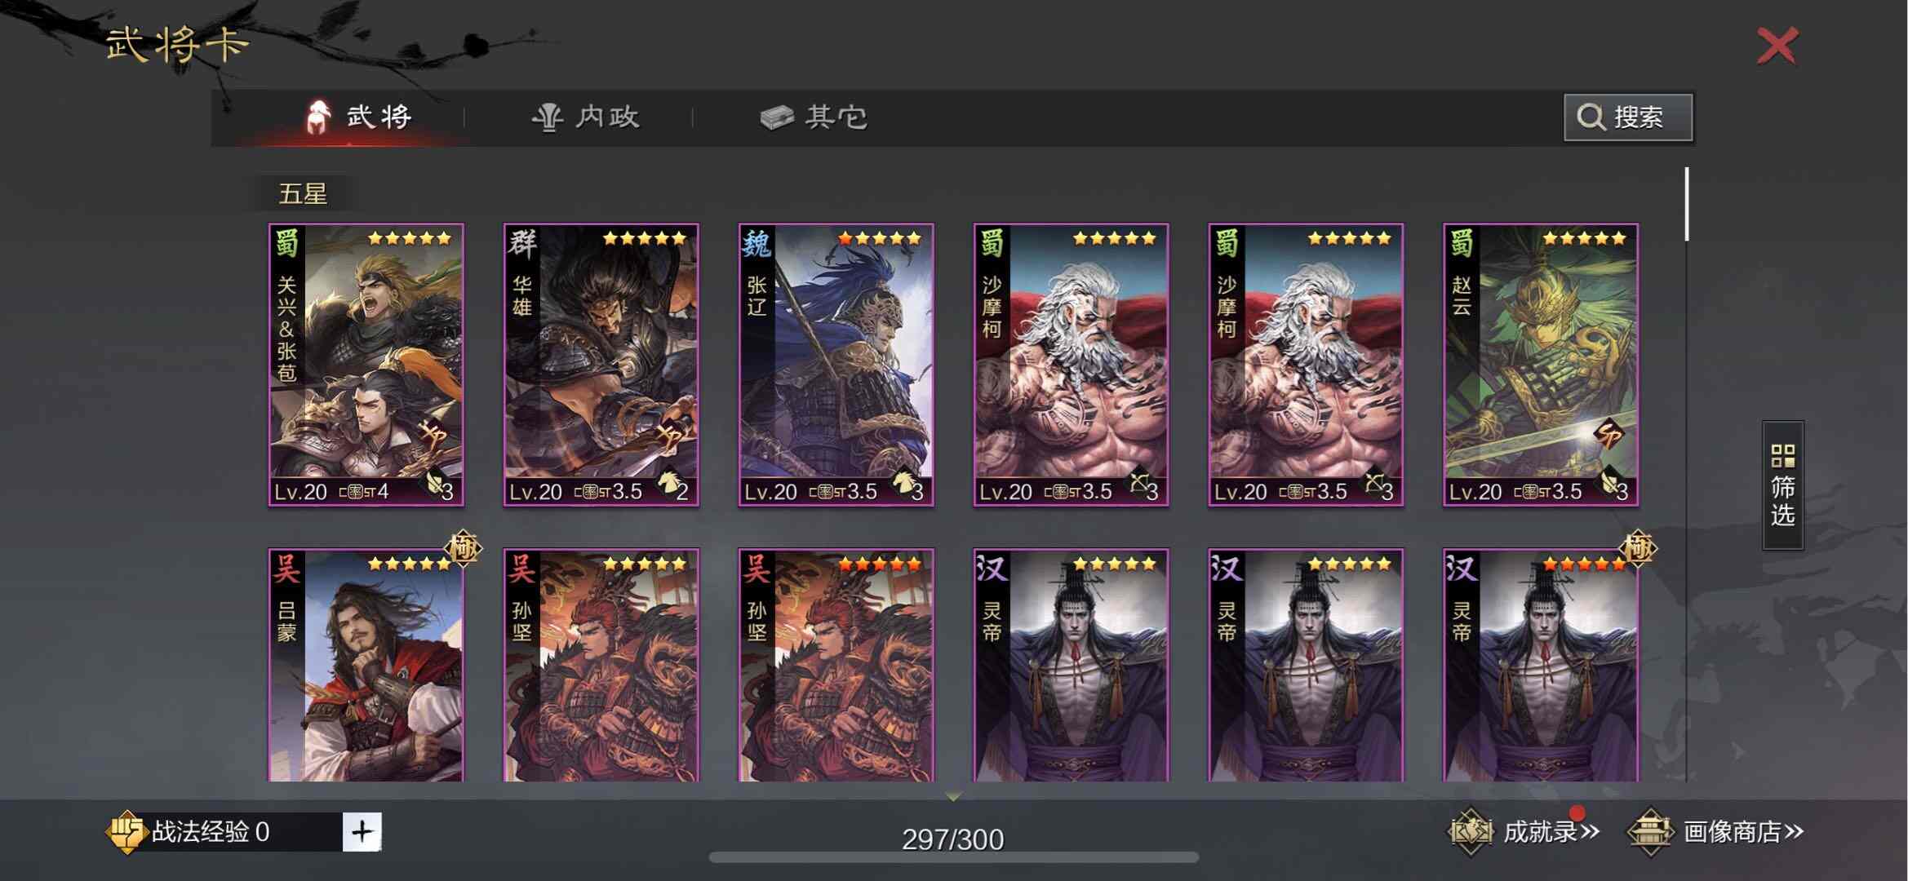Select the 其它 tab

coord(814,117)
